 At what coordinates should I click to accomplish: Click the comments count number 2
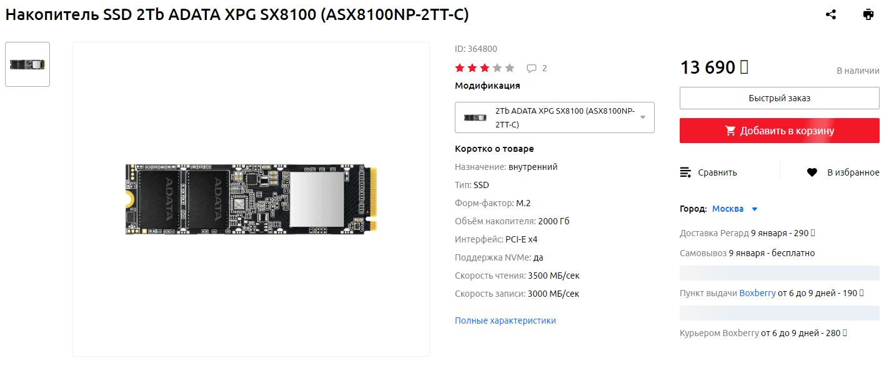(545, 68)
